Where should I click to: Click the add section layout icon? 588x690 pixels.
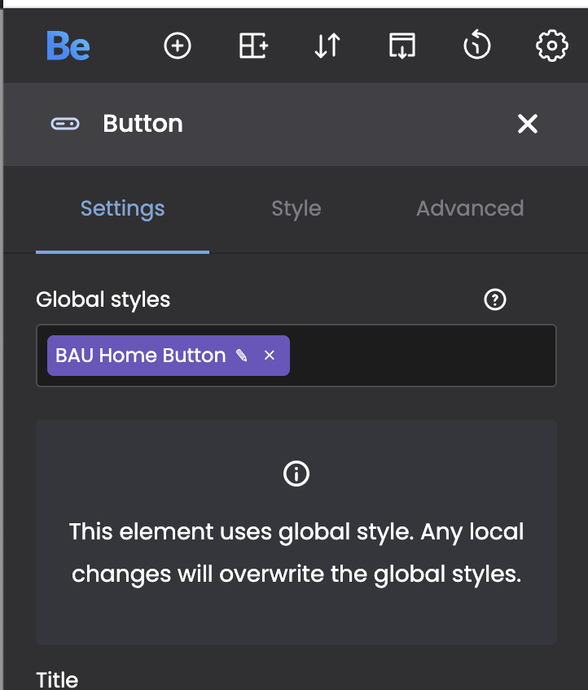(x=253, y=46)
